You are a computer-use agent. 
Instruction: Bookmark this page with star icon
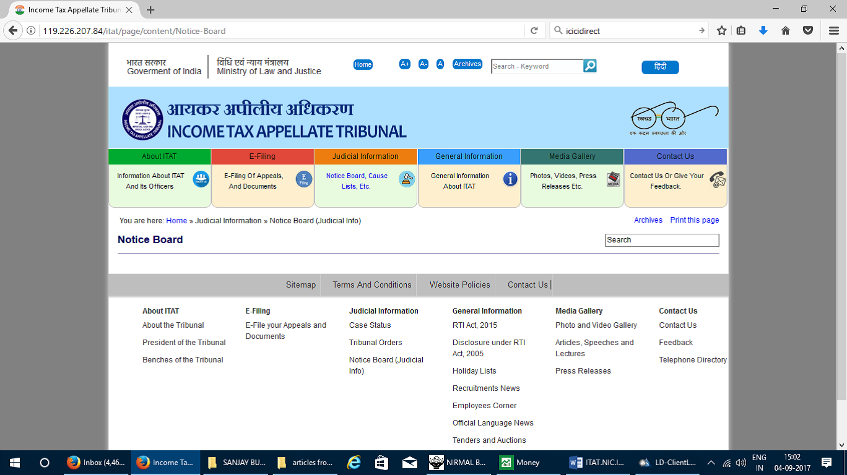(721, 30)
